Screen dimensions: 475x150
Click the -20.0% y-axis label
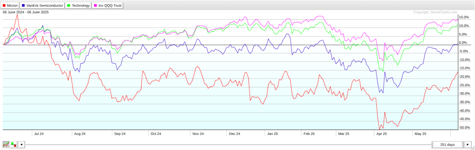(x=465, y=77)
